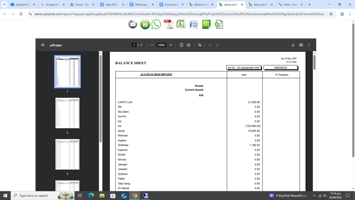The width and height of the screenshot is (355, 200).
Task: Select page 3 thumbnail
Action: 67,154
